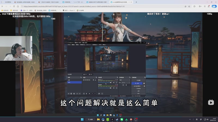Viewport: 218px width, 122px height.
Task: Adjust the second mixer channel volume slider
Action: [x=105, y=88]
